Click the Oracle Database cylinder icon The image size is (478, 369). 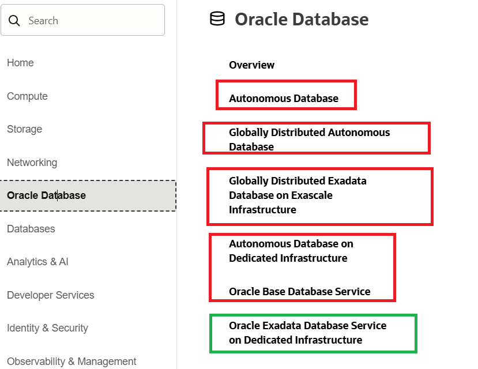point(217,18)
